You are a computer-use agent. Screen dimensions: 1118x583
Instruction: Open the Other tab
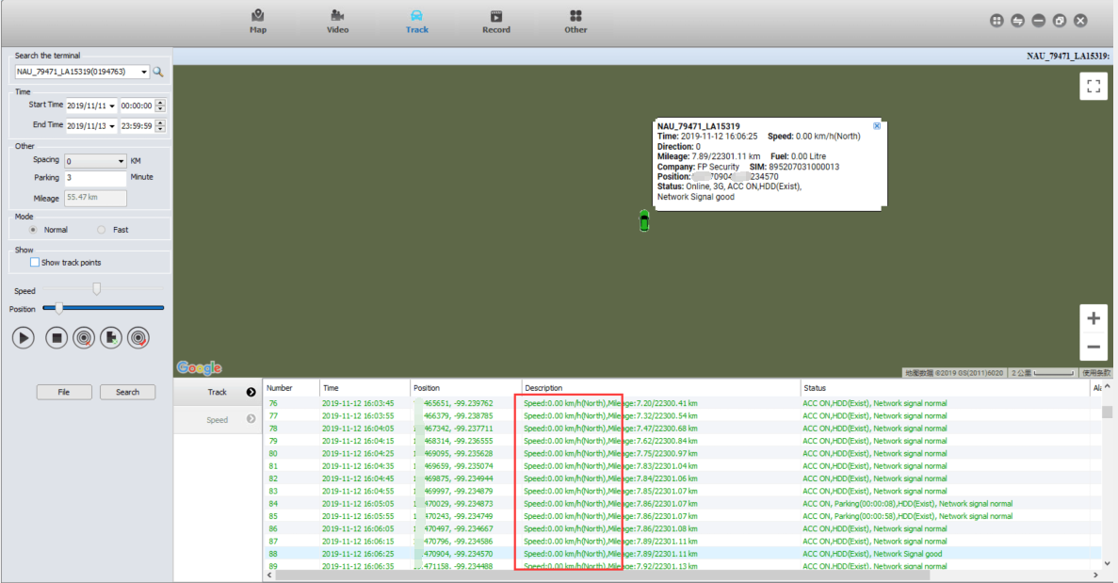click(575, 22)
